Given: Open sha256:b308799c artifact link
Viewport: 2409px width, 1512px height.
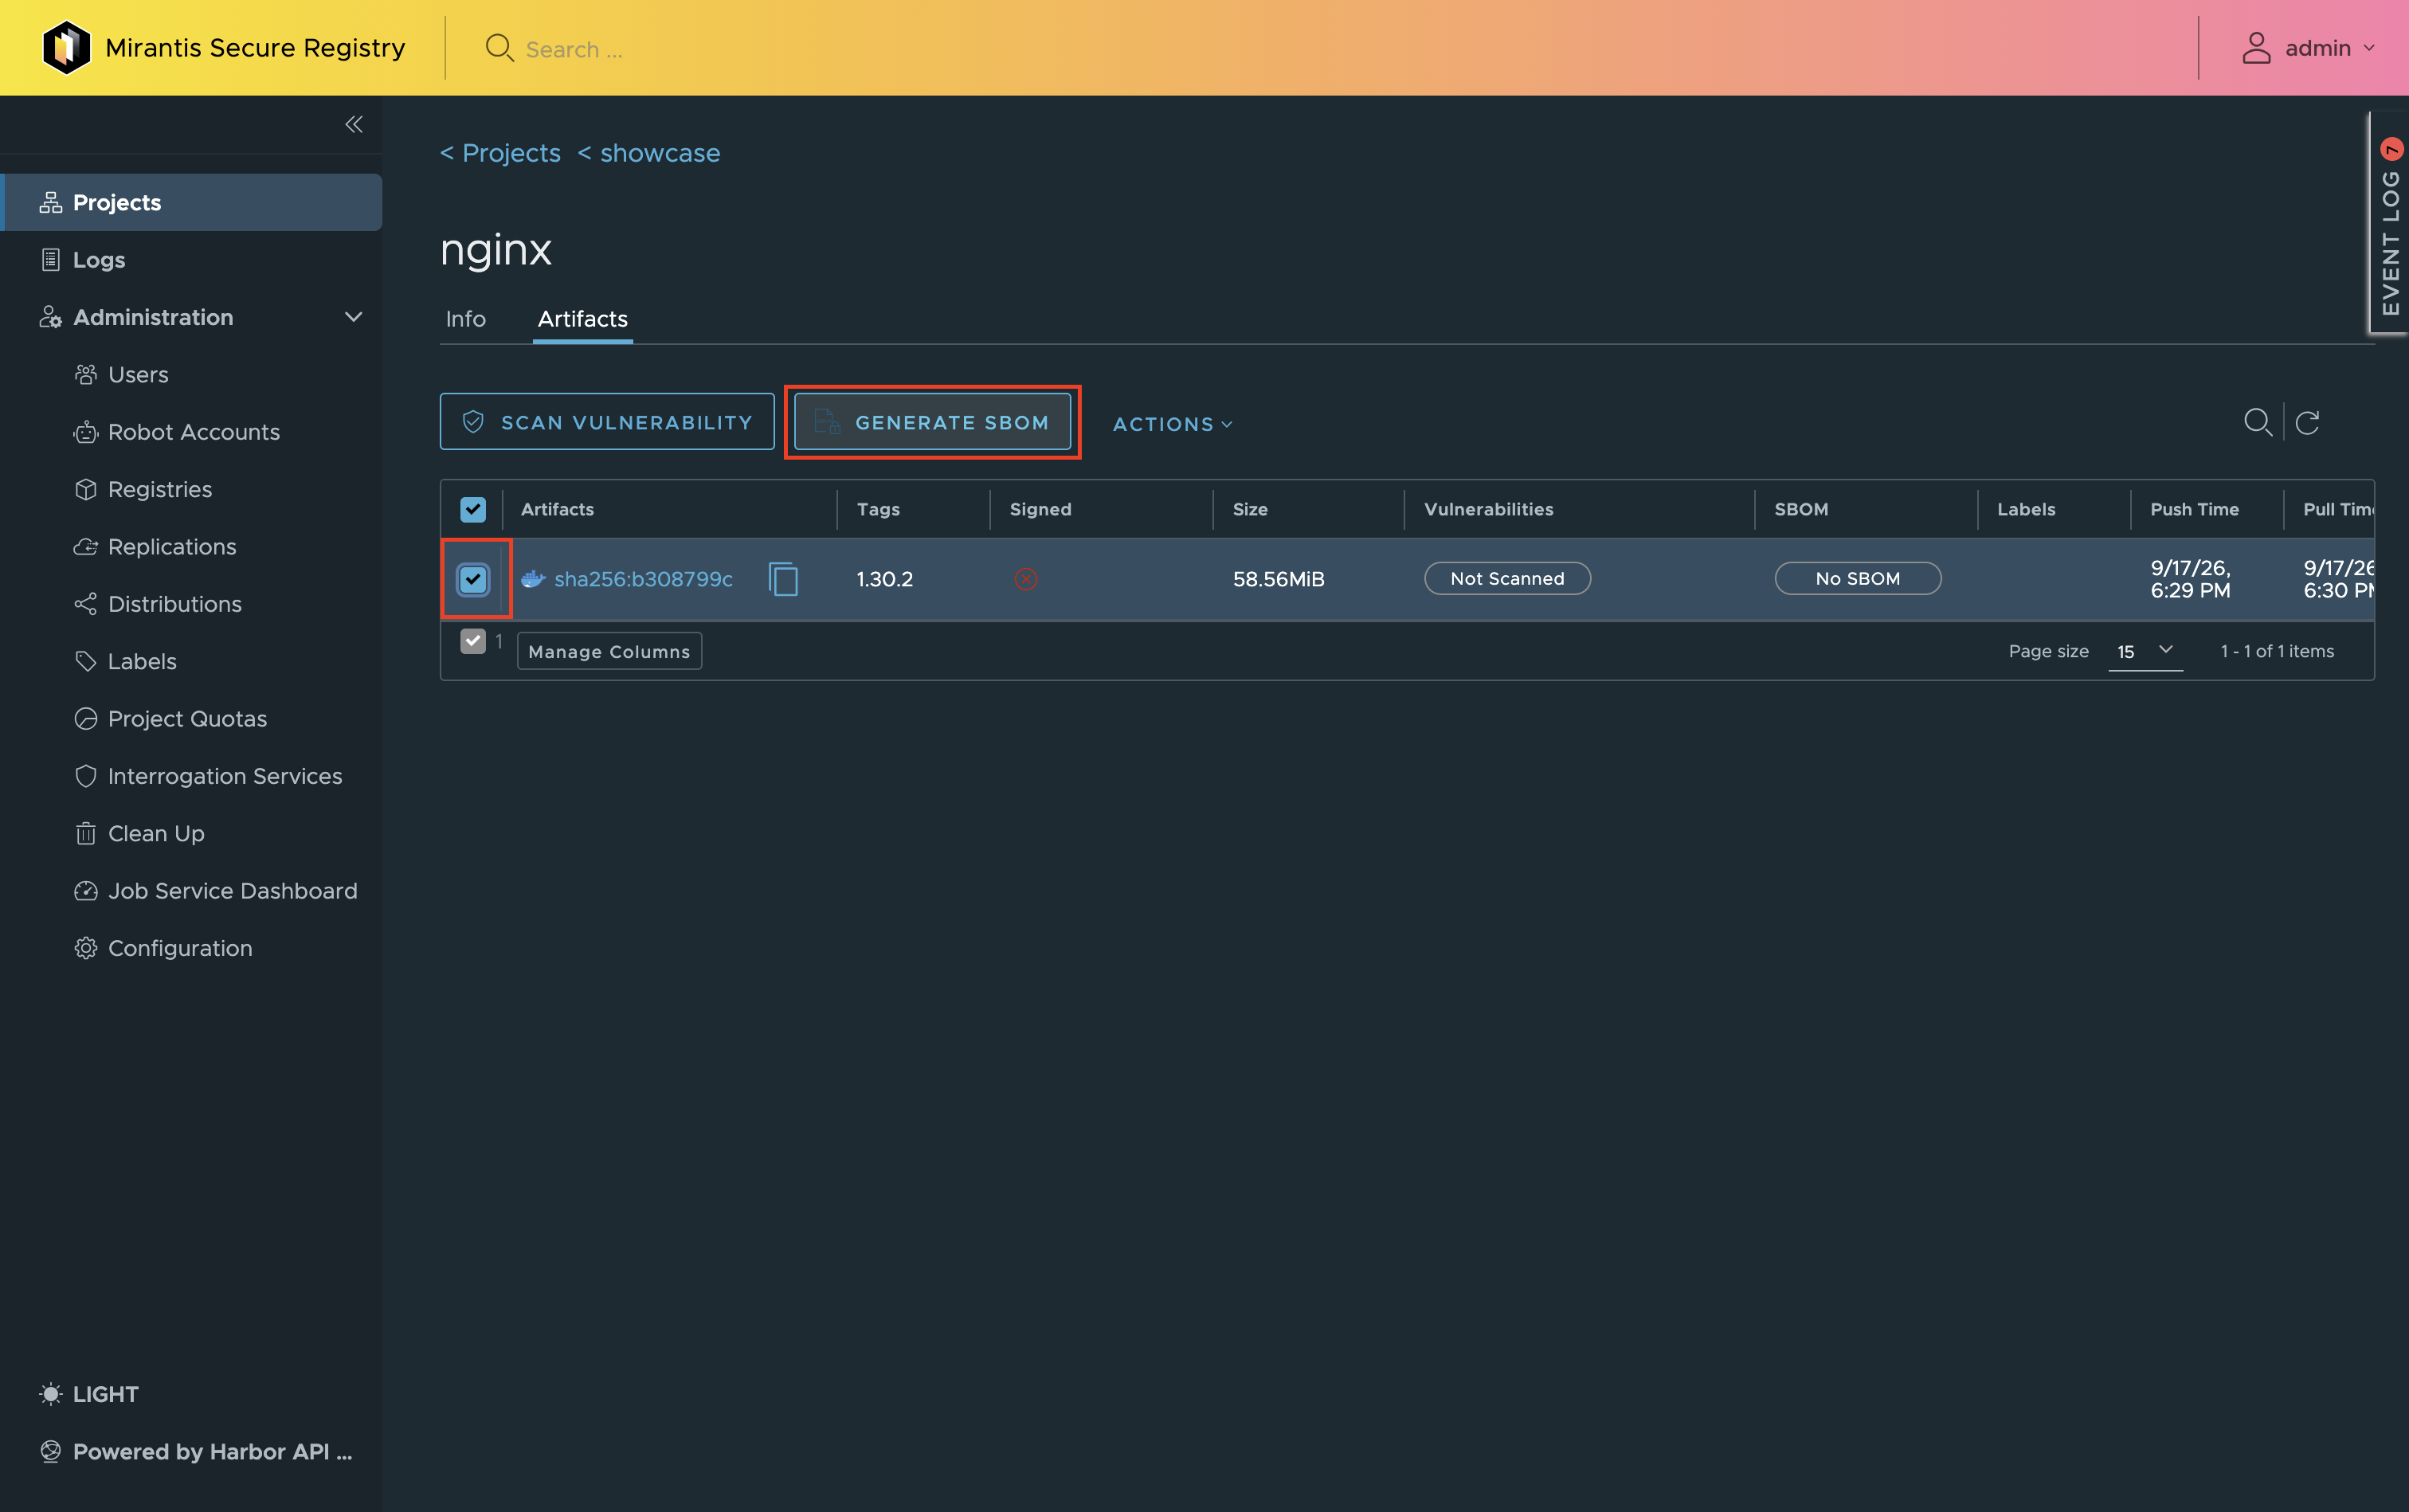Looking at the screenshot, I should point(643,579).
